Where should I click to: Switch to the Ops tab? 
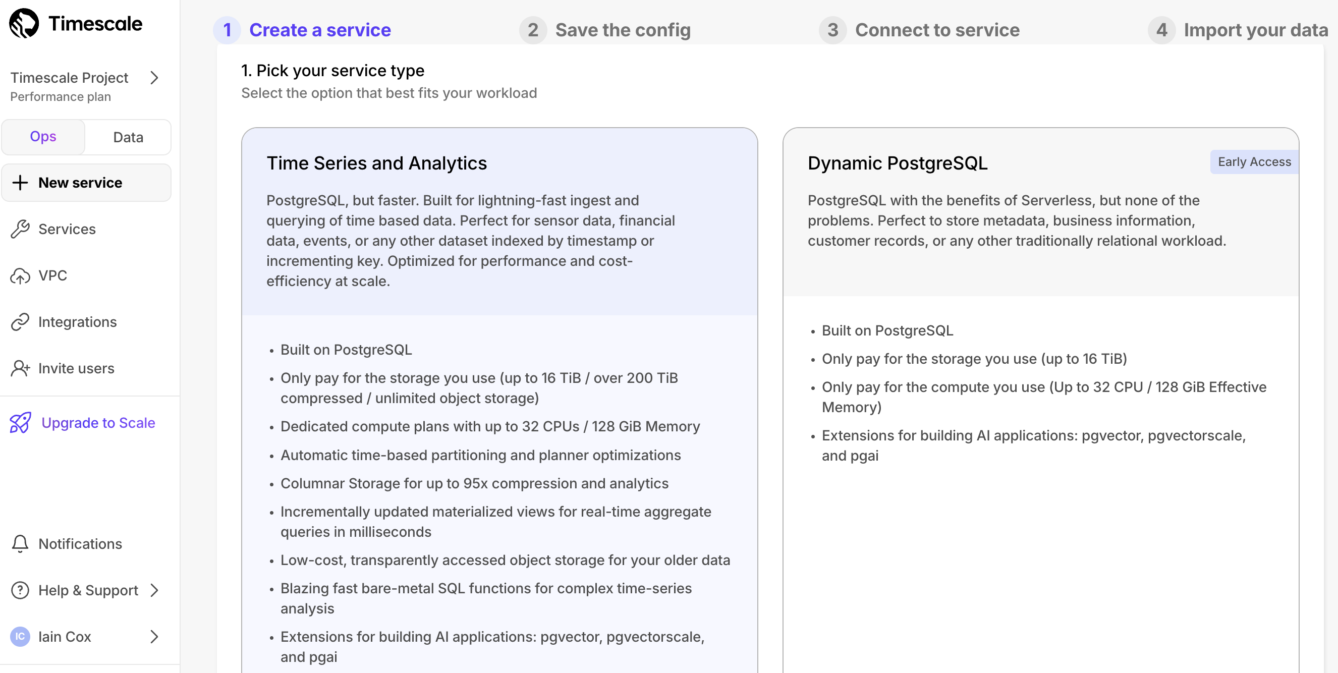(x=43, y=137)
